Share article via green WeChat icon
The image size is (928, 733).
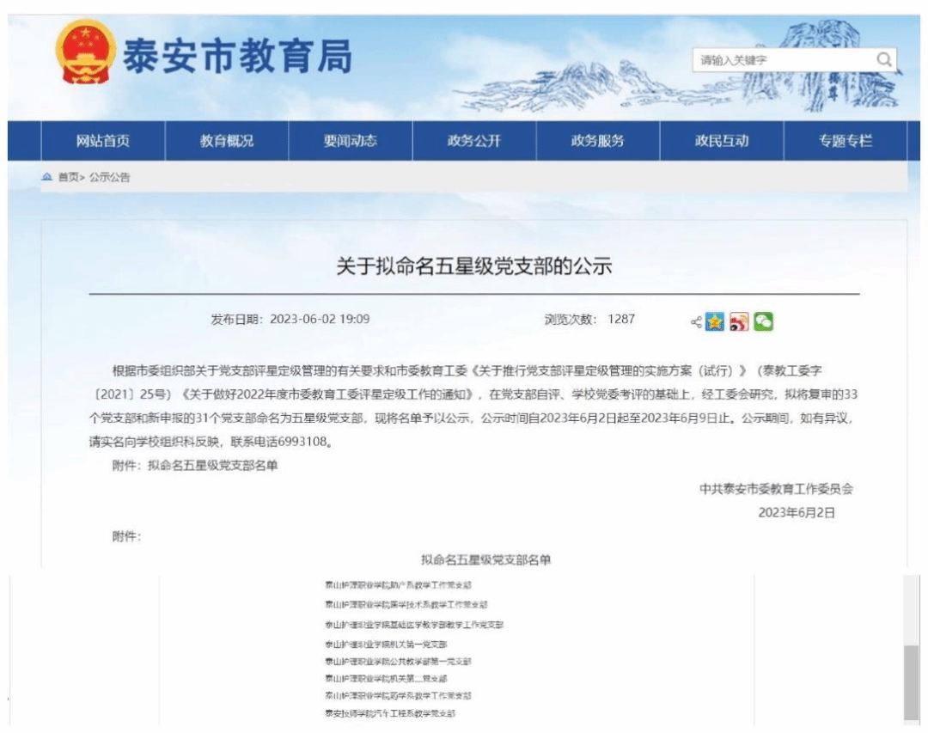click(763, 321)
